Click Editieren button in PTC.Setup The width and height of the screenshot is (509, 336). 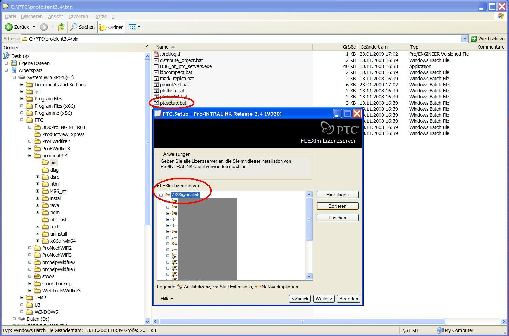point(337,206)
